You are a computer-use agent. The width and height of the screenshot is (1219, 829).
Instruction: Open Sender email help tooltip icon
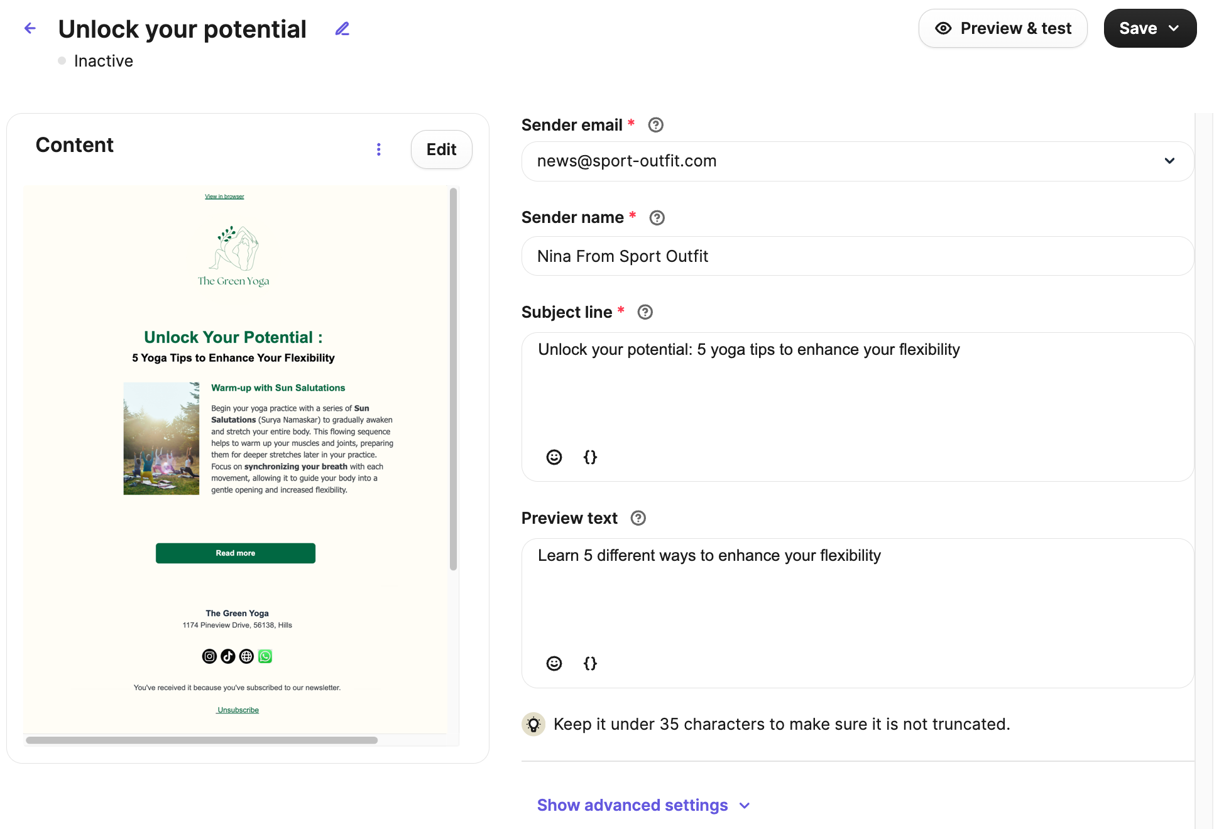tap(655, 125)
